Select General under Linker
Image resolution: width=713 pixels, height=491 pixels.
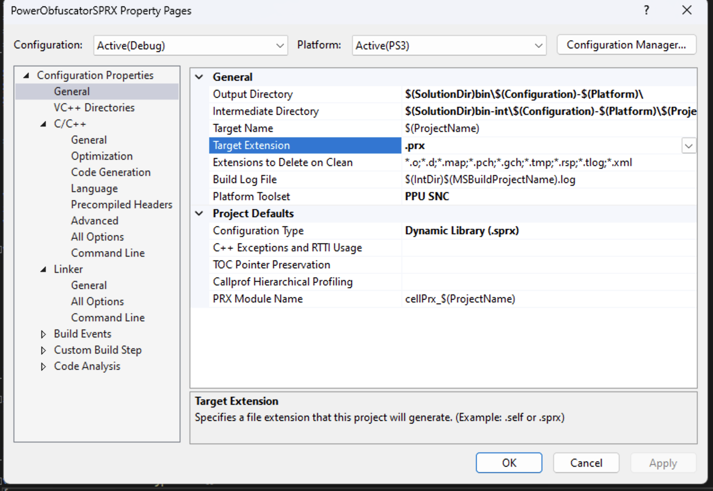(x=89, y=285)
